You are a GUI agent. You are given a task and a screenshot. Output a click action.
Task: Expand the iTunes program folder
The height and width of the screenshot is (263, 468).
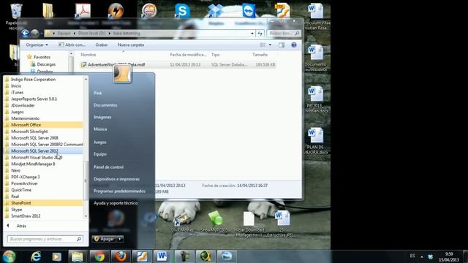(x=43, y=93)
